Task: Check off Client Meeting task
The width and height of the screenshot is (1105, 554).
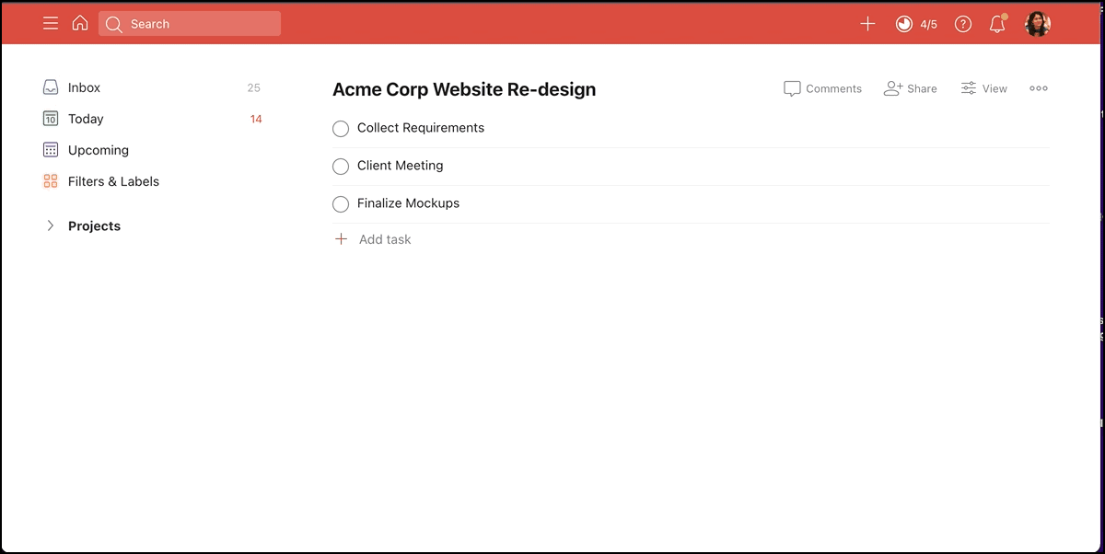Action: (x=341, y=167)
